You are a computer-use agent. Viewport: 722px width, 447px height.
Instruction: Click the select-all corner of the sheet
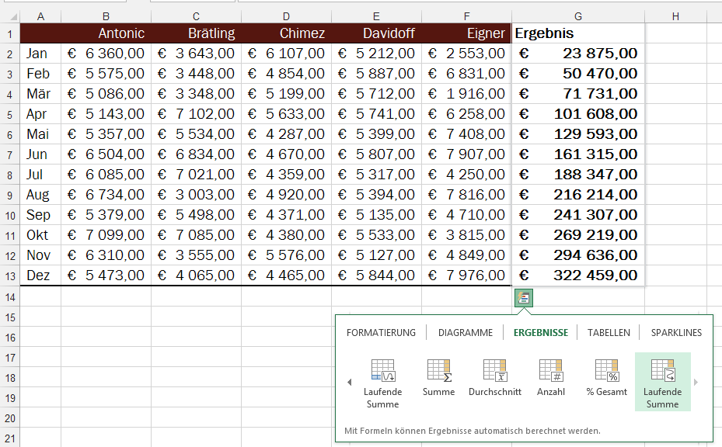coord(9,16)
